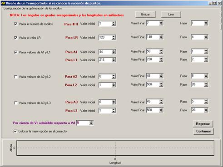Viewport: 223px width, 167px height.
Task: Uncheck 'Variar el valor LR' checkbox
Action: [15, 38]
